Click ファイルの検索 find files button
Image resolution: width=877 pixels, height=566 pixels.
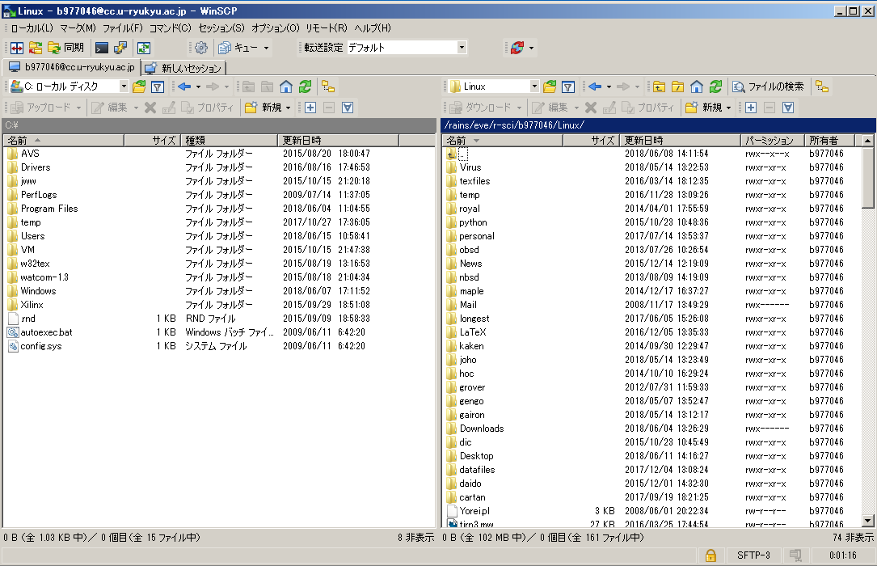pos(769,87)
